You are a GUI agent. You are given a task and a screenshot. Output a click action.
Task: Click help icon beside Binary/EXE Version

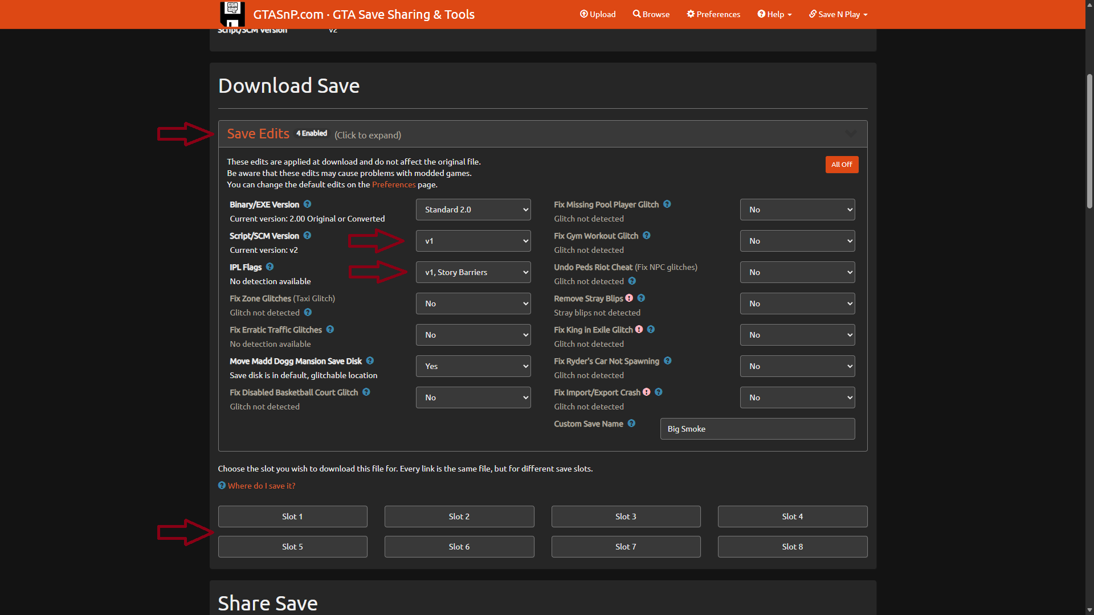pyautogui.click(x=307, y=204)
